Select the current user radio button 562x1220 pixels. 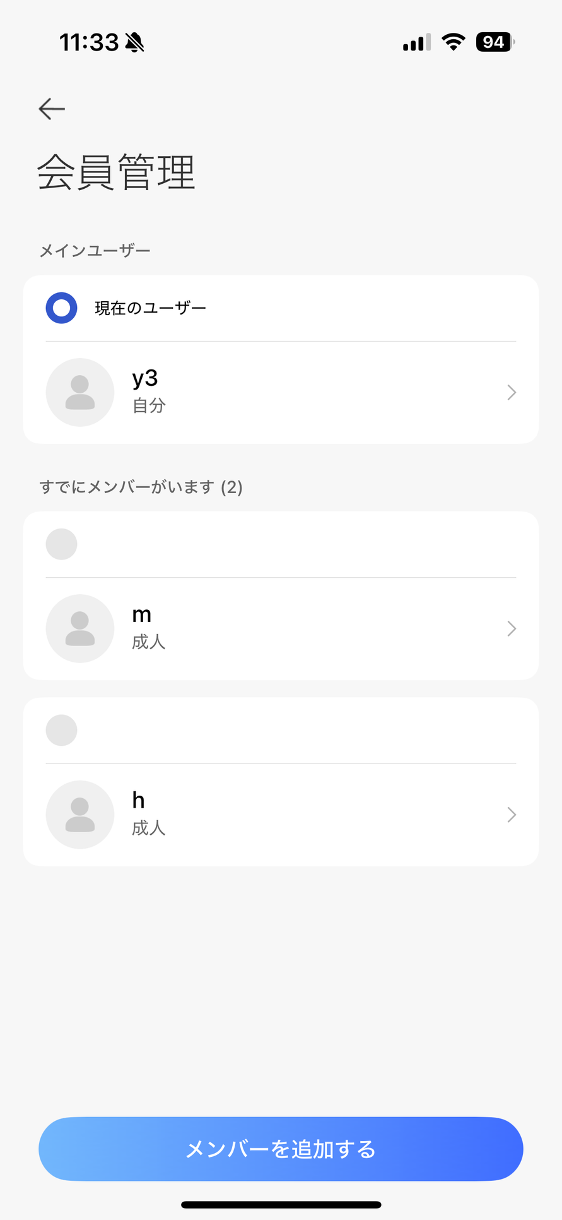click(x=62, y=308)
